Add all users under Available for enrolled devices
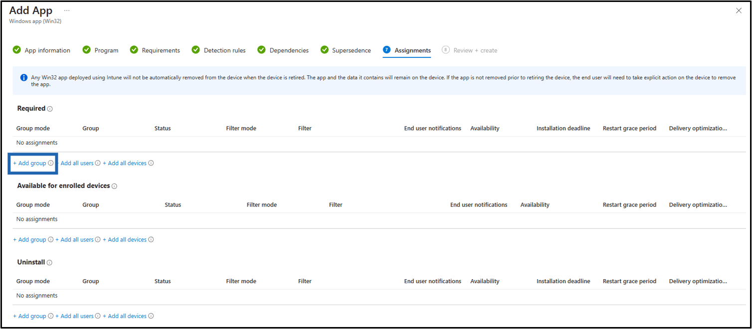 [74, 240]
